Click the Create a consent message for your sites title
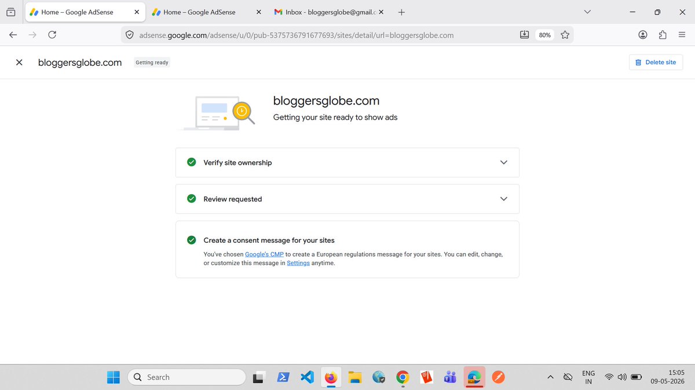 (269, 240)
